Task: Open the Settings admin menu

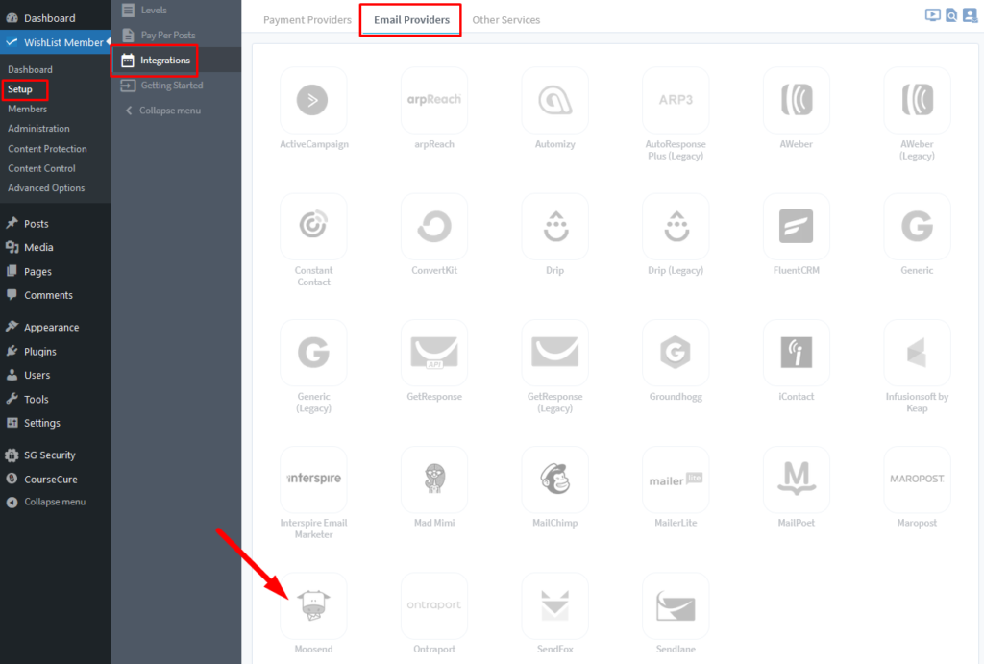Action: pyautogui.click(x=55, y=423)
